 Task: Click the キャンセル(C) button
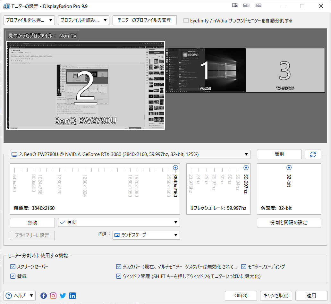(276, 296)
